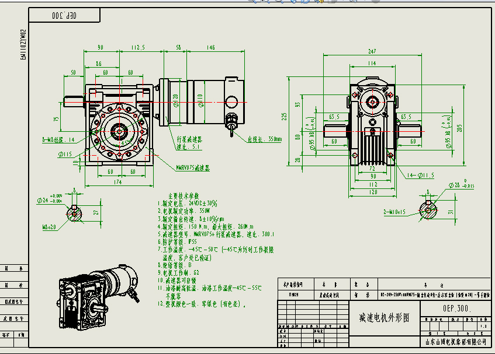The image size is (495, 354).
Task: Click spec line 4 额定扭矩 150 N.m
Action: point(206,226)
